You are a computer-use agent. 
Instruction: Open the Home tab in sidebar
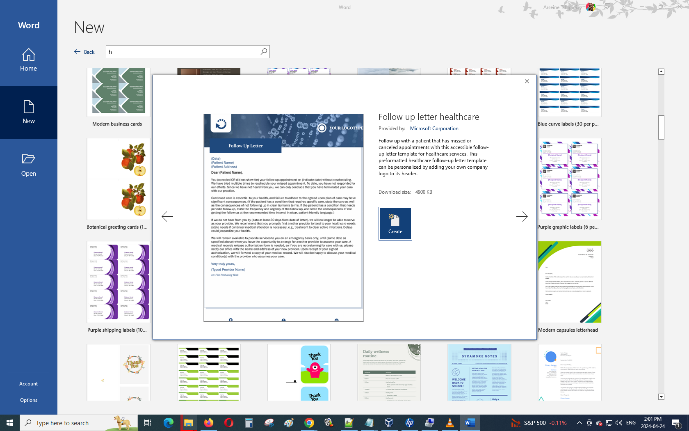(x=29, y=60)
